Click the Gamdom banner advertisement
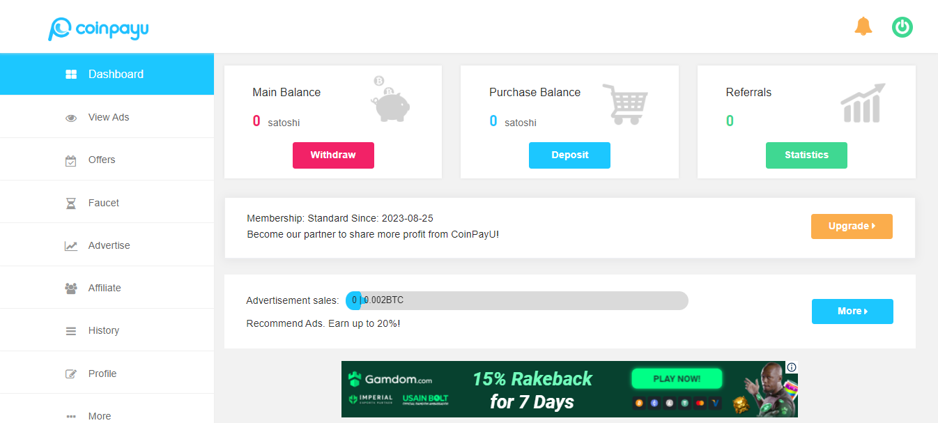Image resolution: width=938 pixels, height=423 pixels. click(569, 389)
